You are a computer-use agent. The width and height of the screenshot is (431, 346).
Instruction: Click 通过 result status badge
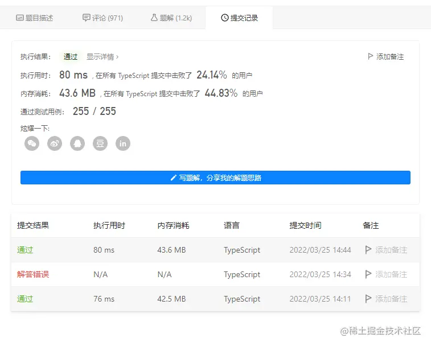point(71,57)
